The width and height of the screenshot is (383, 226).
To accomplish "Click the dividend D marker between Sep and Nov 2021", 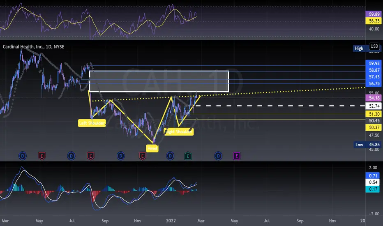I will (121, 156).
